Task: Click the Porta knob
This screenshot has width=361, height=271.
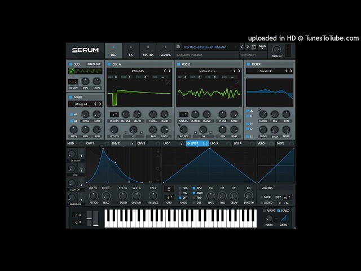Action: click(x=269, y=218)
